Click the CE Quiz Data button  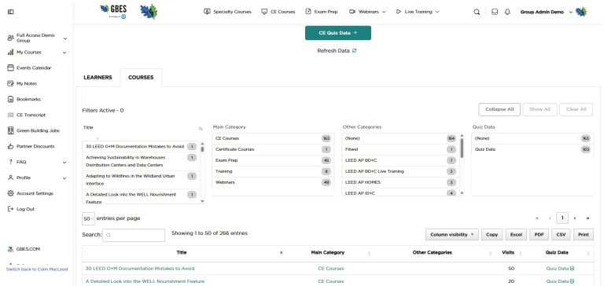[x=338, y=33]
